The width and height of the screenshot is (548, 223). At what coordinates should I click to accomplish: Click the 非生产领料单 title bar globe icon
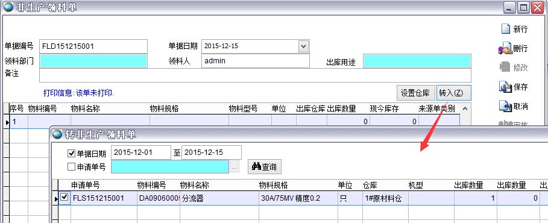8,7
